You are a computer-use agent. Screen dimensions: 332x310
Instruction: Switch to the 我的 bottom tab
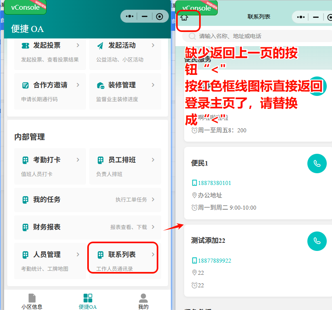click(x=143, y=302)
